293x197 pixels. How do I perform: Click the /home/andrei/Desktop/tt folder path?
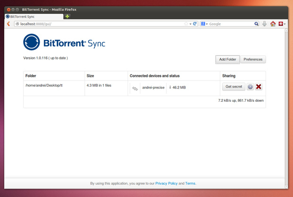point(44,85)
